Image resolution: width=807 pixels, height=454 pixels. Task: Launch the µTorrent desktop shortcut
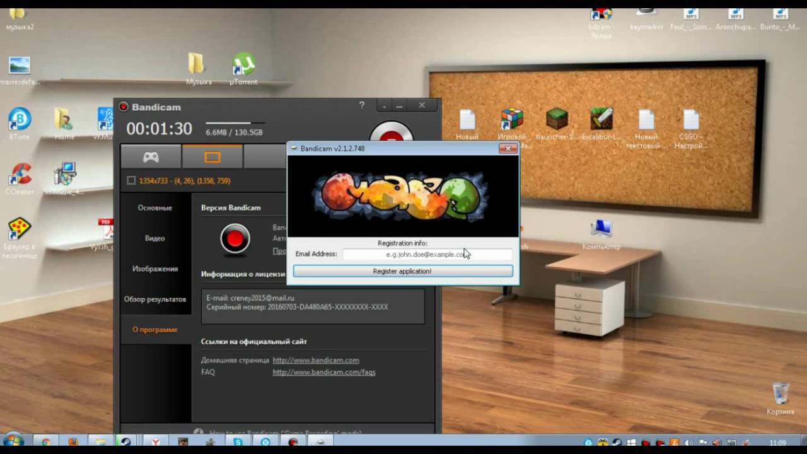243,68
